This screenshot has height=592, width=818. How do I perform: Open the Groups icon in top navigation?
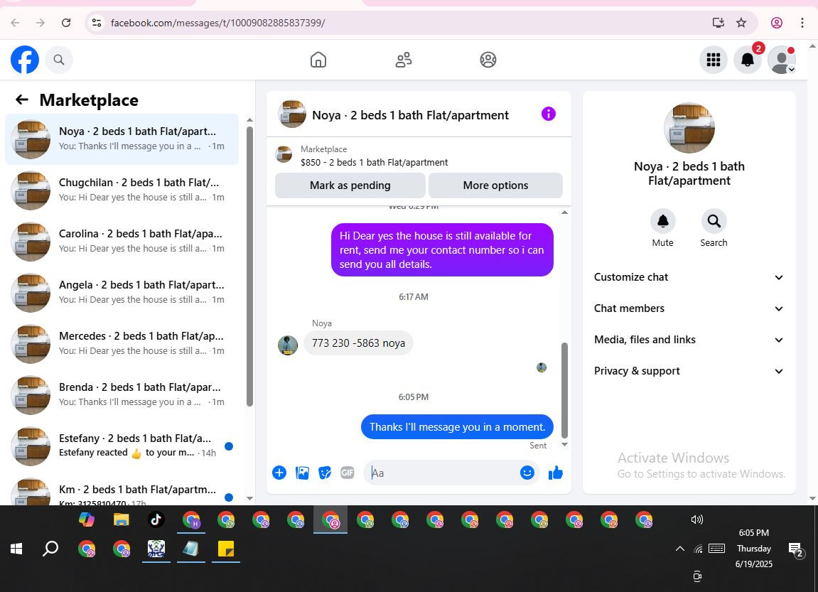pos(488,60)
